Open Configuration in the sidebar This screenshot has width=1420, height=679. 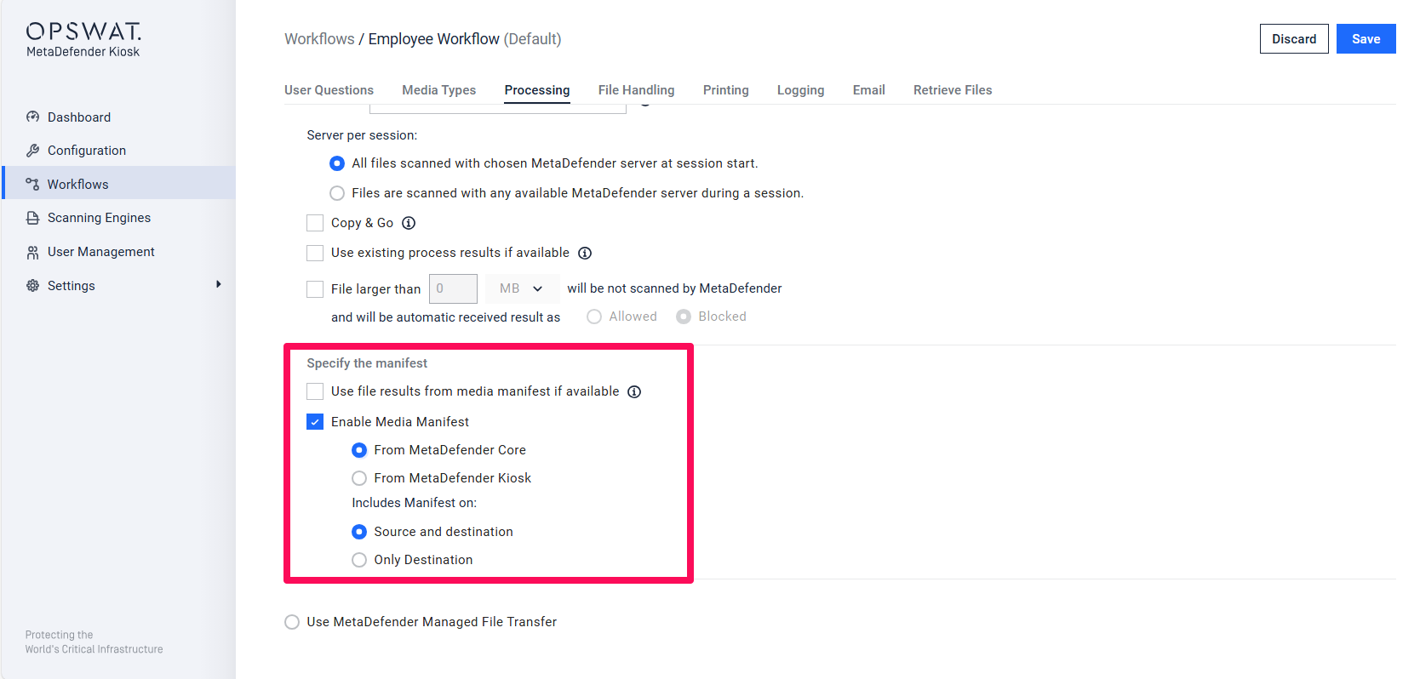[x=119, y=151]
